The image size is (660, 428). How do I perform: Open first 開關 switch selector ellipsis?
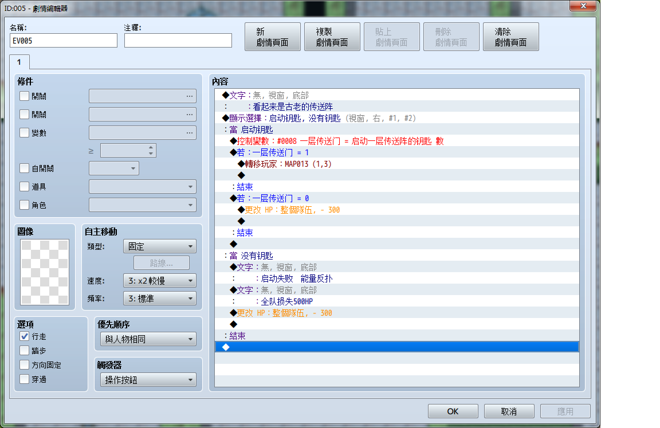190,96
